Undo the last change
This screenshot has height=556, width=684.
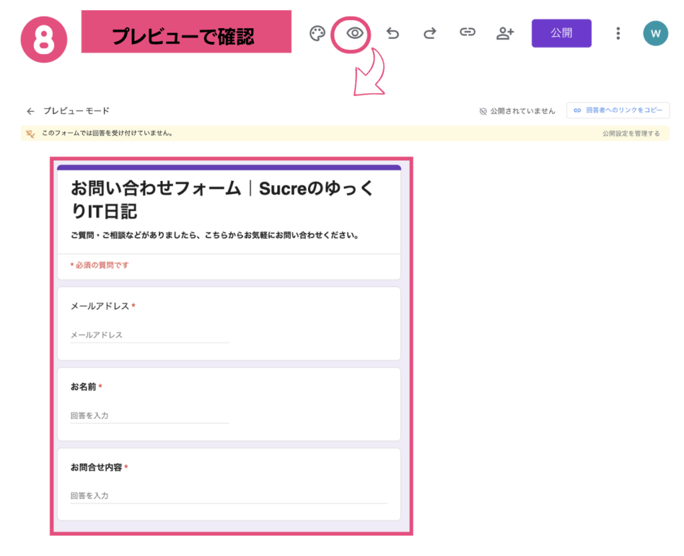[x=393, y=33]
